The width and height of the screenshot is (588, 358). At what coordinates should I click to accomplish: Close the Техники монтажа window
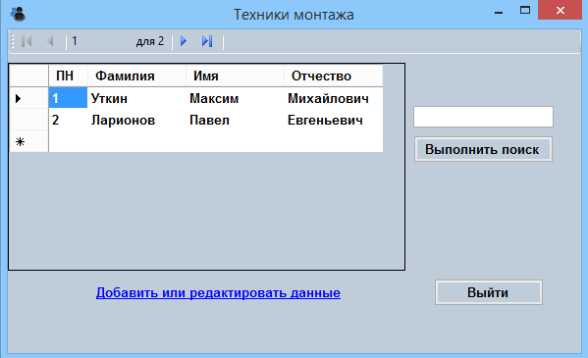tap(560, 10)
